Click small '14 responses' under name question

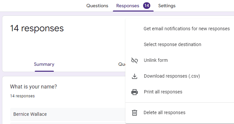22,96
